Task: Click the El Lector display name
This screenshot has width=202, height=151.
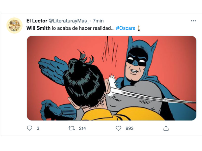Action: click(37, 21)
